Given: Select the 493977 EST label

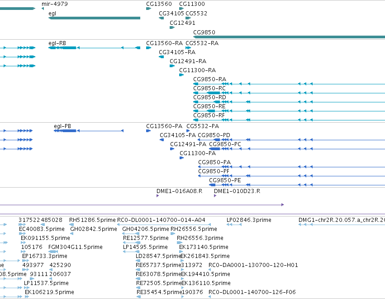Looking at the screenshot, I should [33, 266].
